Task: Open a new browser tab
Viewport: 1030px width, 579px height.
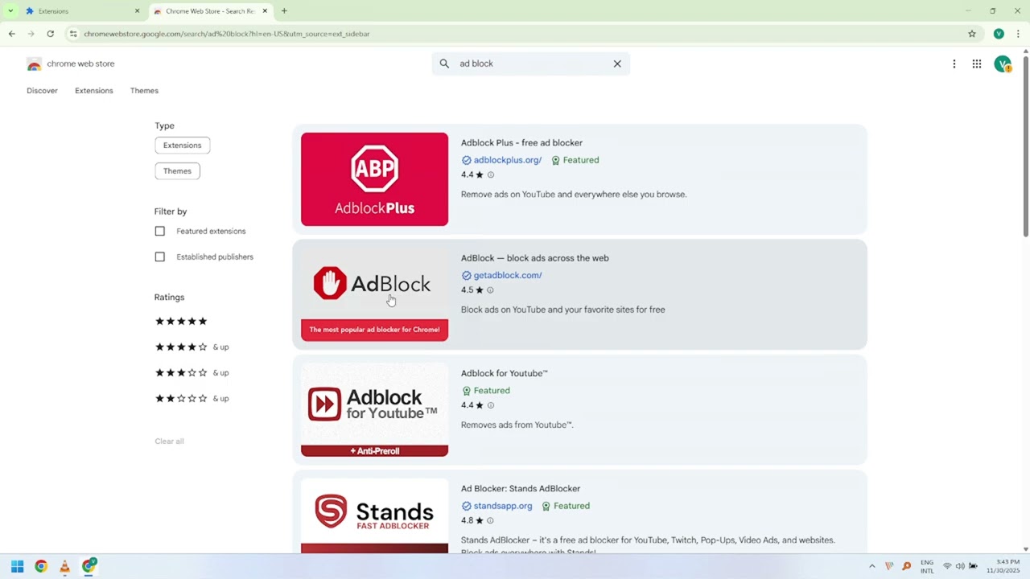Action: (284, 11)
